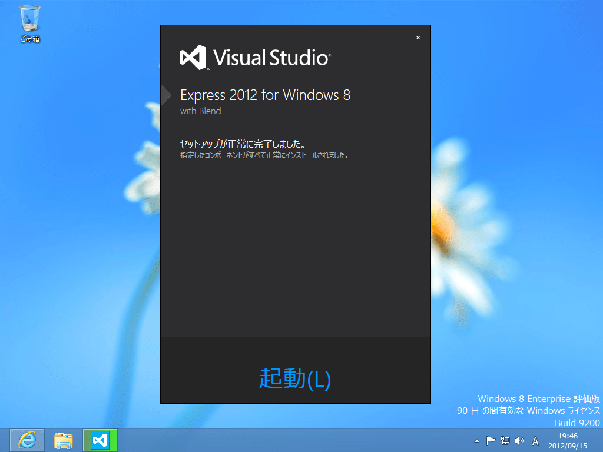Open Internet Explorer from the taskbar
603x452 pixels.
click(x=27, y=440)
